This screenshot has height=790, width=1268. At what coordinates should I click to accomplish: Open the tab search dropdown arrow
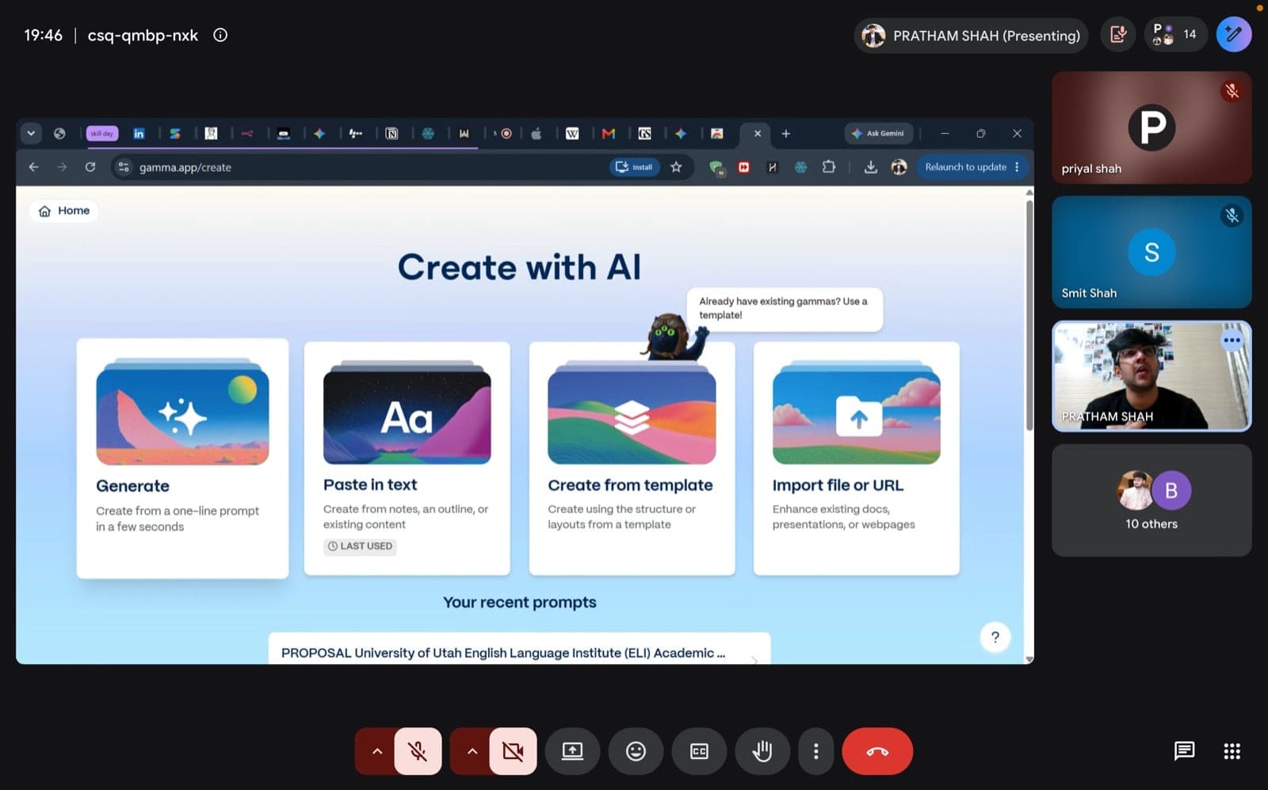[31, 133]
